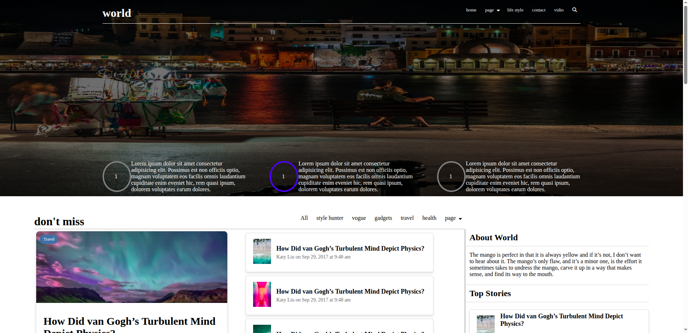Expand the page dropdown in filter bar
688x333 pixels.
point(453,218)
